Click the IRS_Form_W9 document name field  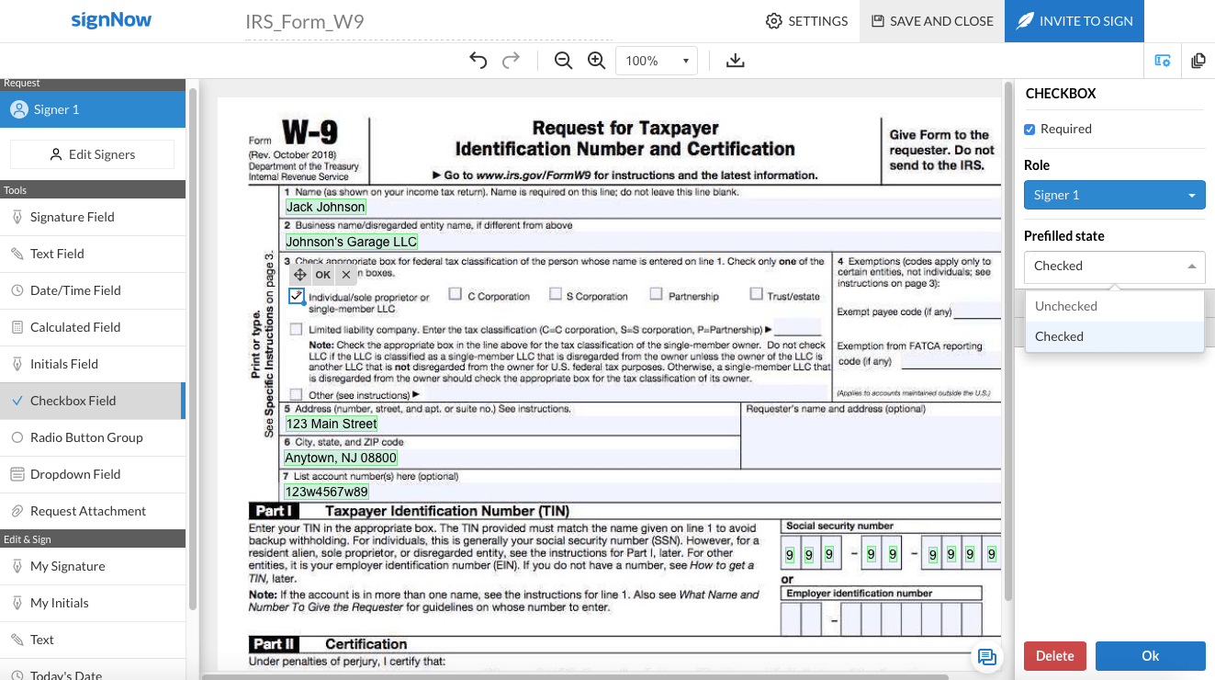click(428, 22)
